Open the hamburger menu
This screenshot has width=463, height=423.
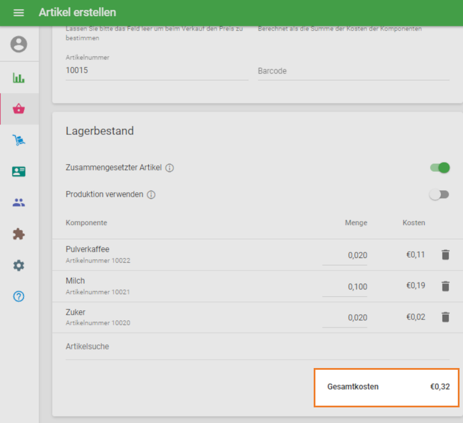(19, 13)
